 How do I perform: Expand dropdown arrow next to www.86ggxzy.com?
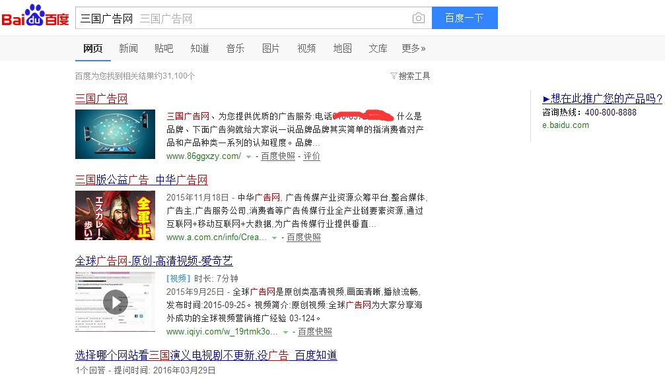[248, 157]
